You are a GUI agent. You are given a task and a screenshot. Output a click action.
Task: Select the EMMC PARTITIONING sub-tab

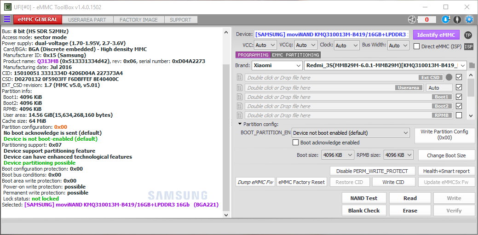(x=295, y=55)
